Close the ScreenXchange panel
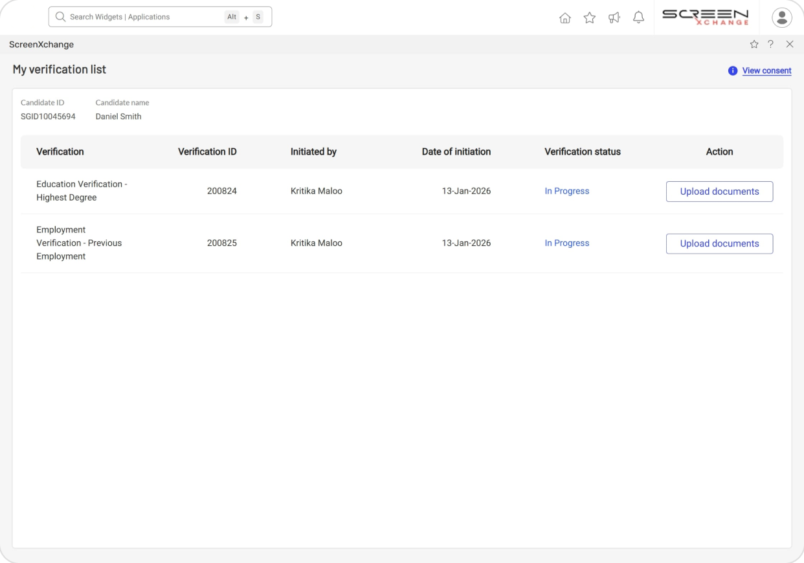This screenshot has height=563, width=804. click(789, 44)
